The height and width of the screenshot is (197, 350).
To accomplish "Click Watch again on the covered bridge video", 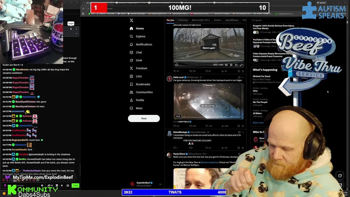I will click(x=209, y=48).
